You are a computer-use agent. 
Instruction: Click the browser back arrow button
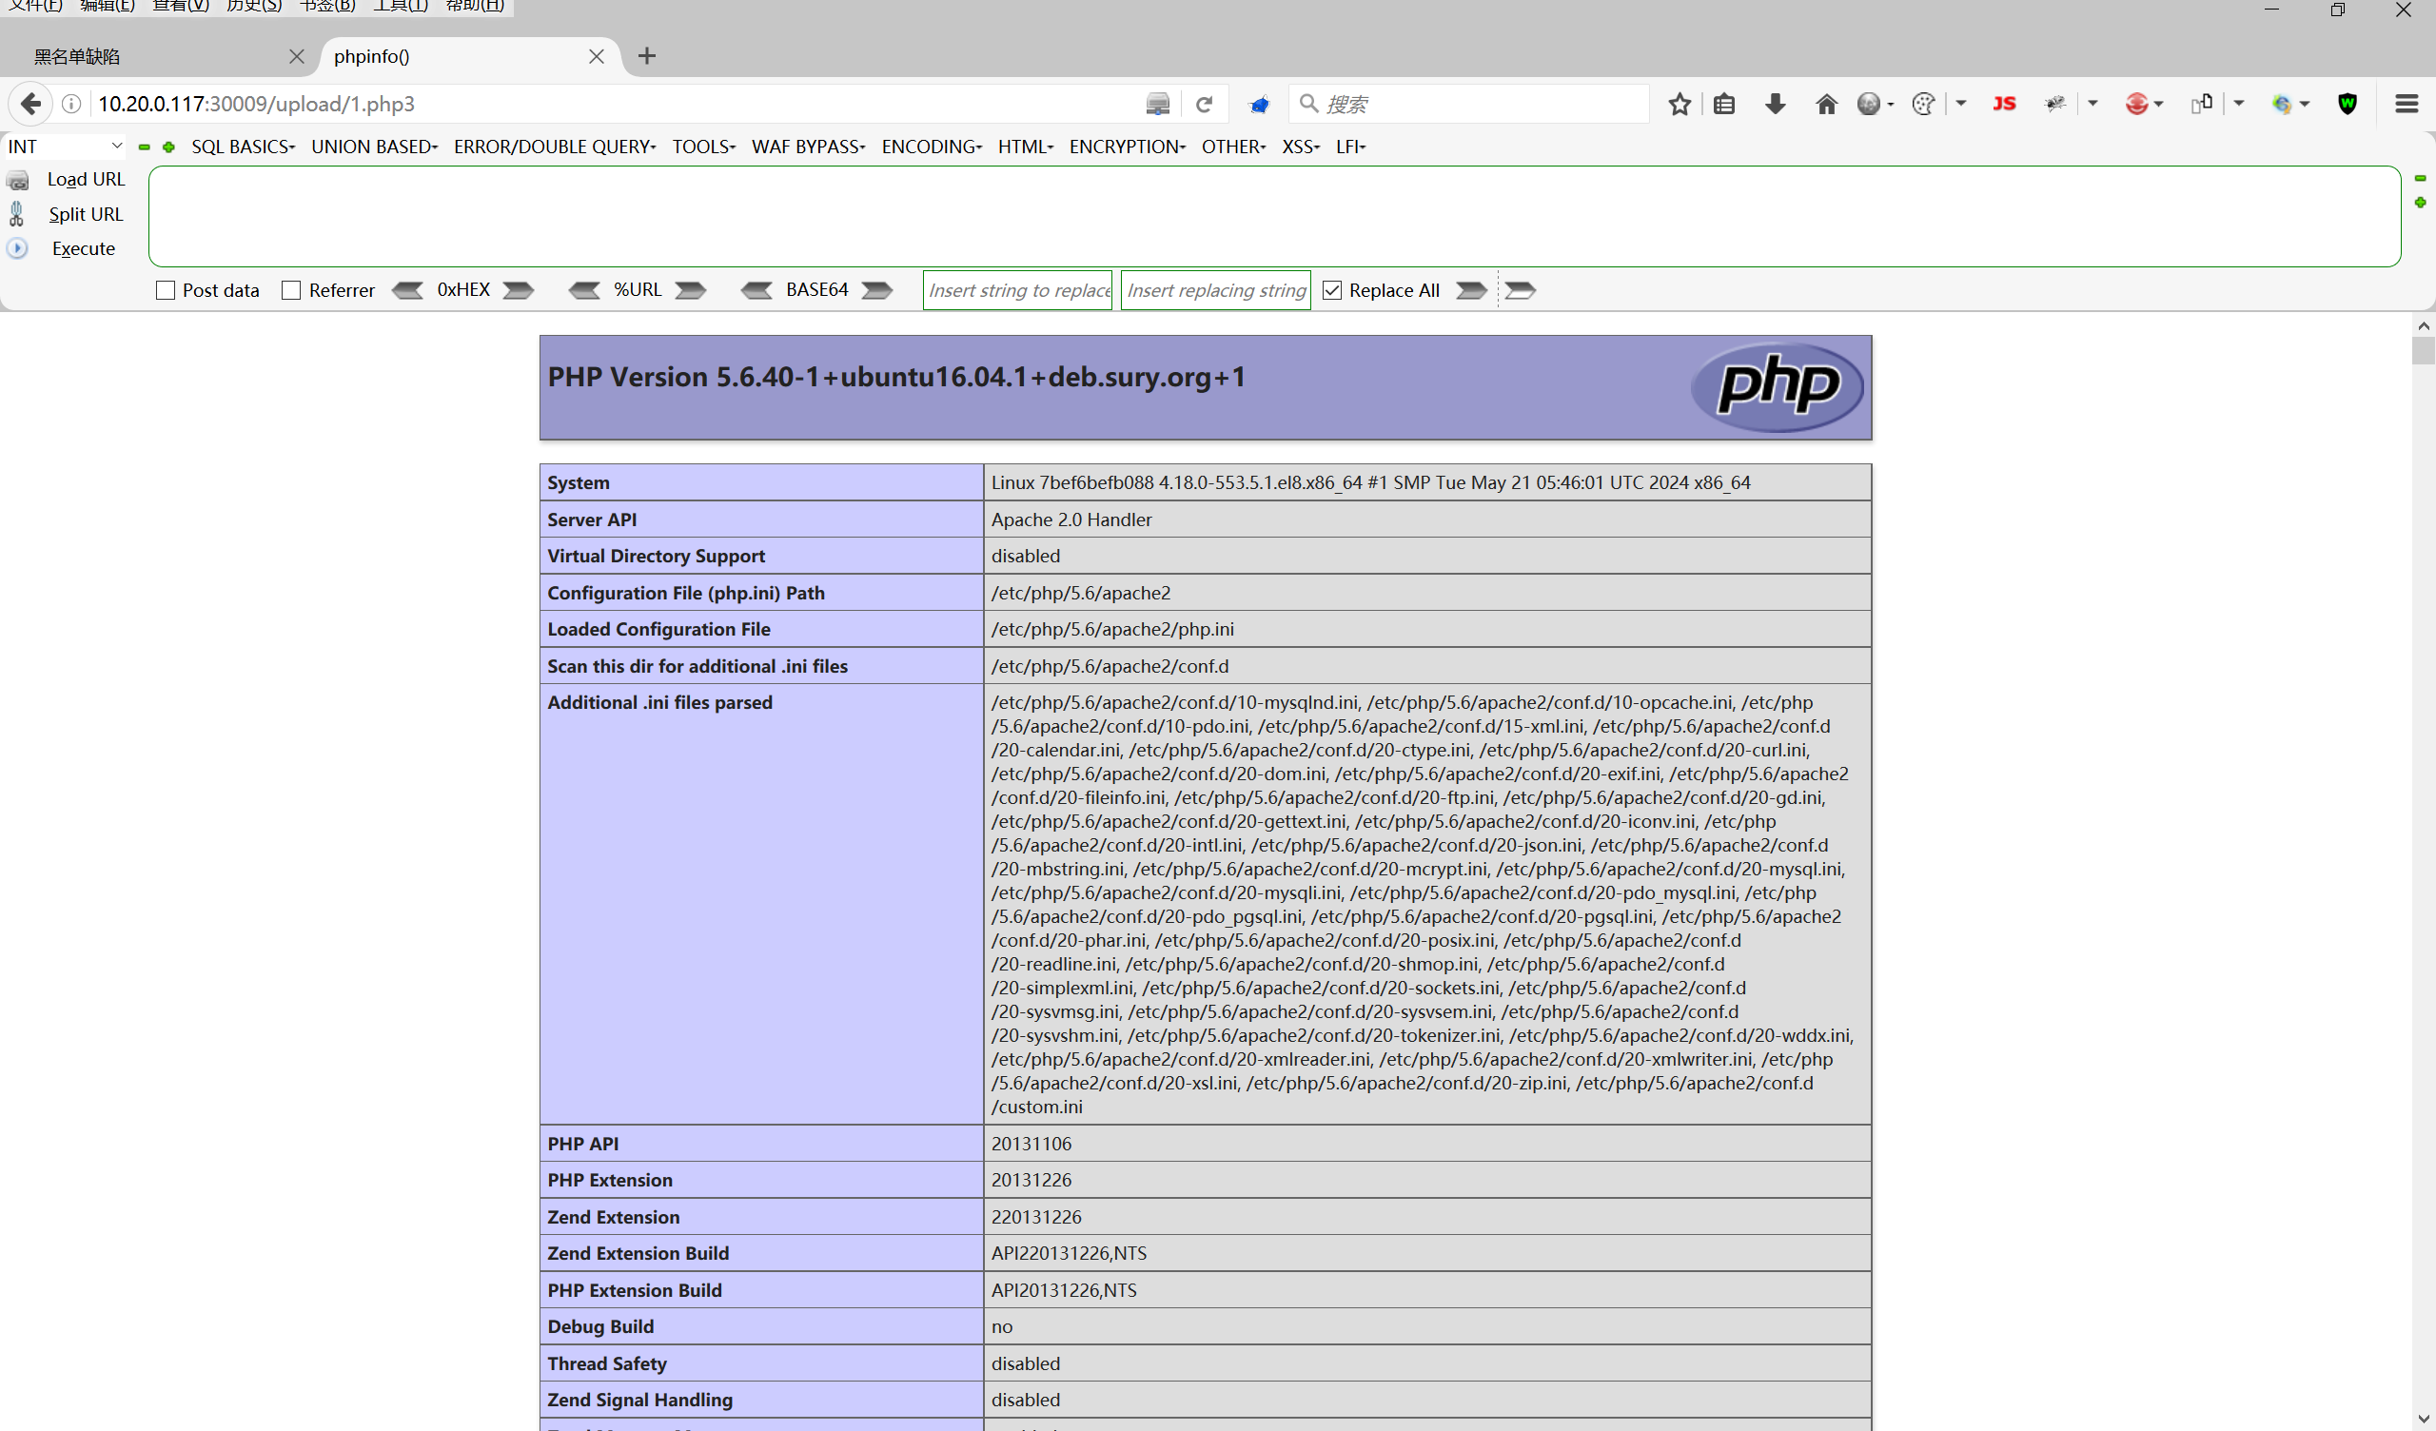coord(29,104)
